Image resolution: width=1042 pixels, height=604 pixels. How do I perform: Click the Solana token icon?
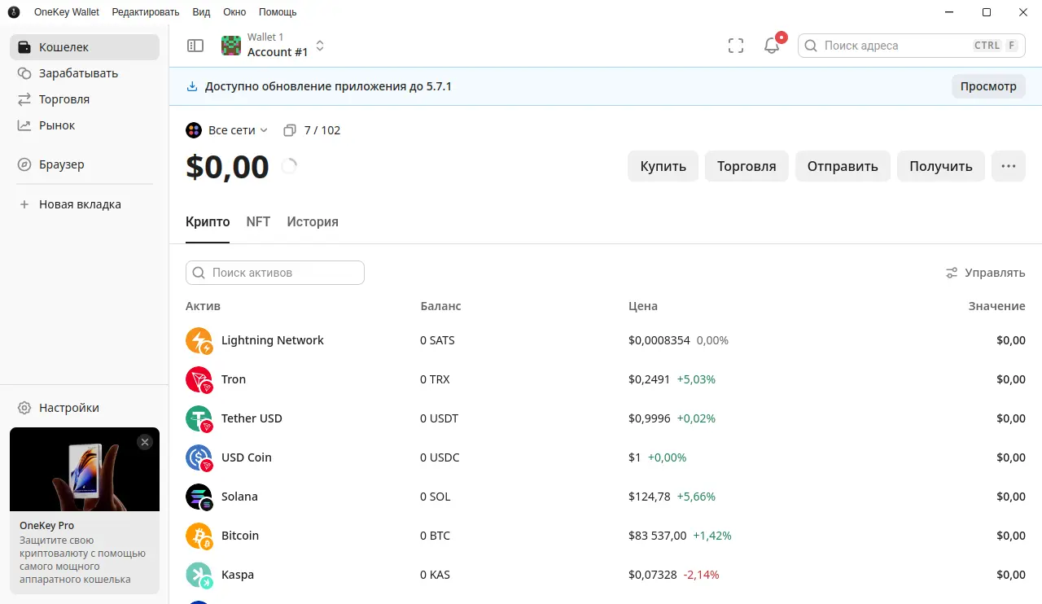point(199,497)
